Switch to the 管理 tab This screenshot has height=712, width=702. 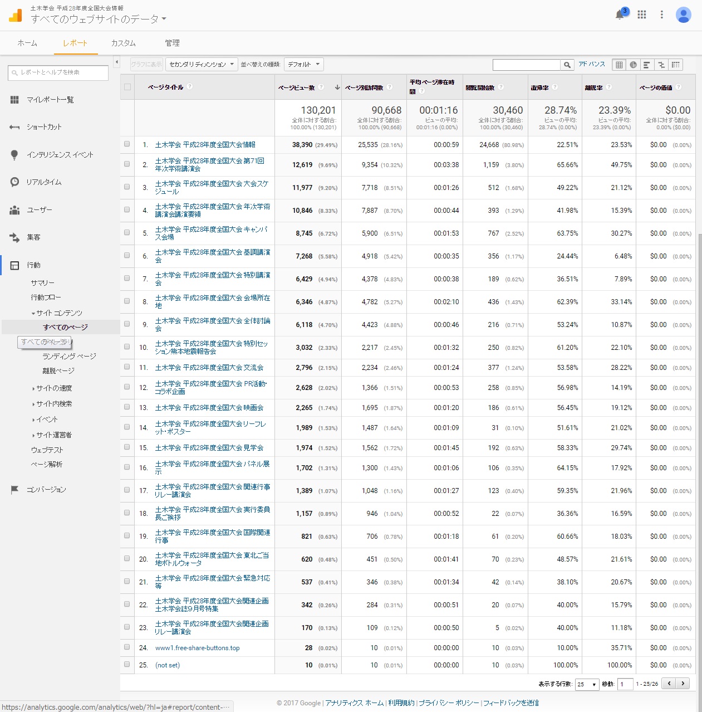[172, 43]
